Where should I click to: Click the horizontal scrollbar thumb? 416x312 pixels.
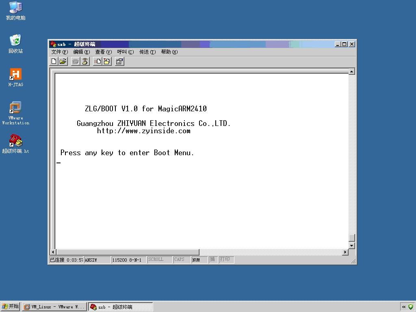tap(128, 252)
